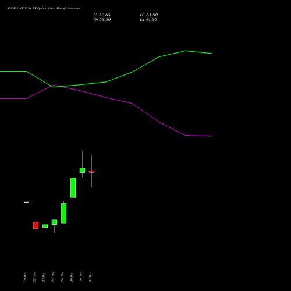
Task: Select the 22 Dec date label
Action: tap(34, 277)
